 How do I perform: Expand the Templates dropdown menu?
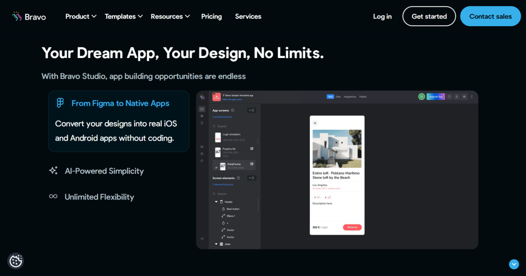tap(123, 16)
